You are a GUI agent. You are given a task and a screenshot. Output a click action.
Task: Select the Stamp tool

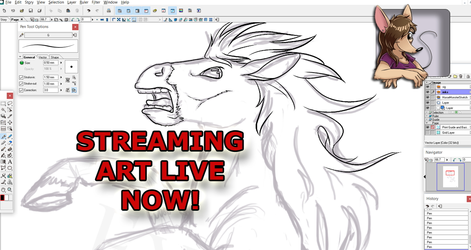(9, 181)
